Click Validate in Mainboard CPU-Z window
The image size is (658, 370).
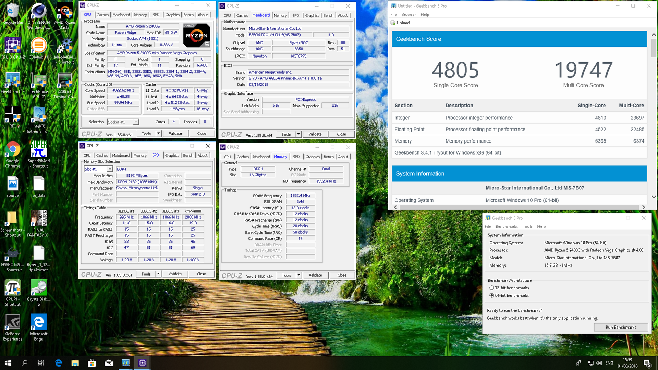click(x=315, y=134)
